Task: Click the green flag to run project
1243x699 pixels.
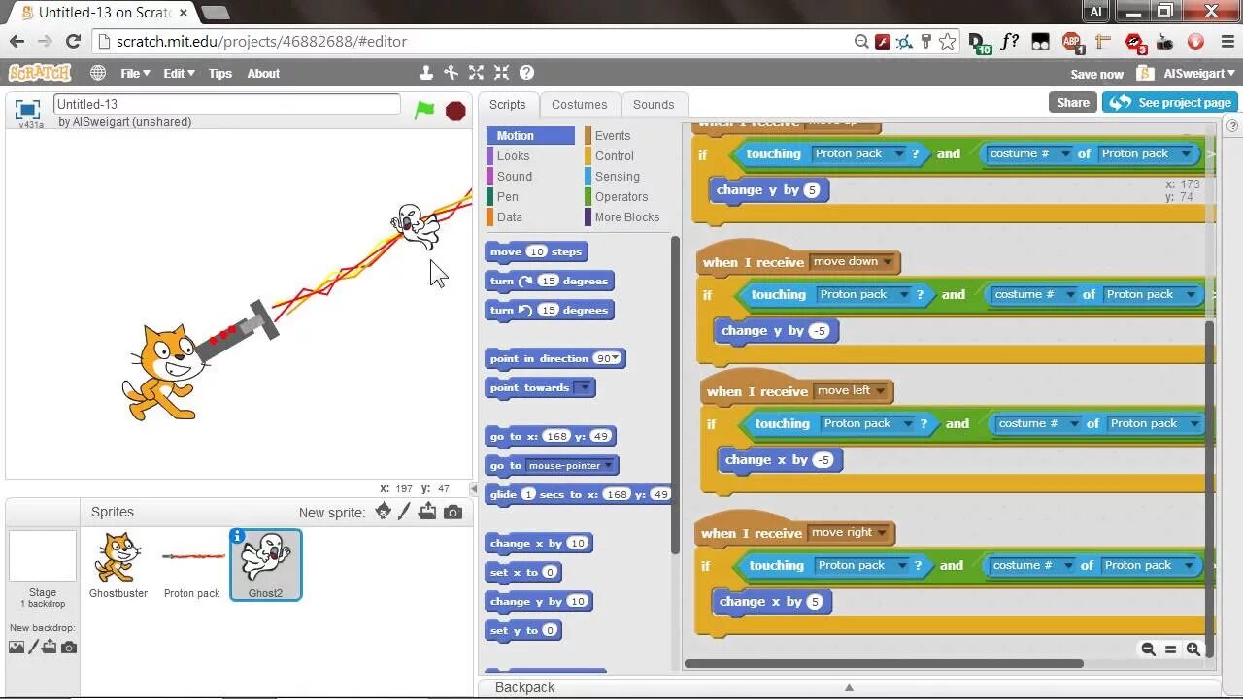Action: 424,110
